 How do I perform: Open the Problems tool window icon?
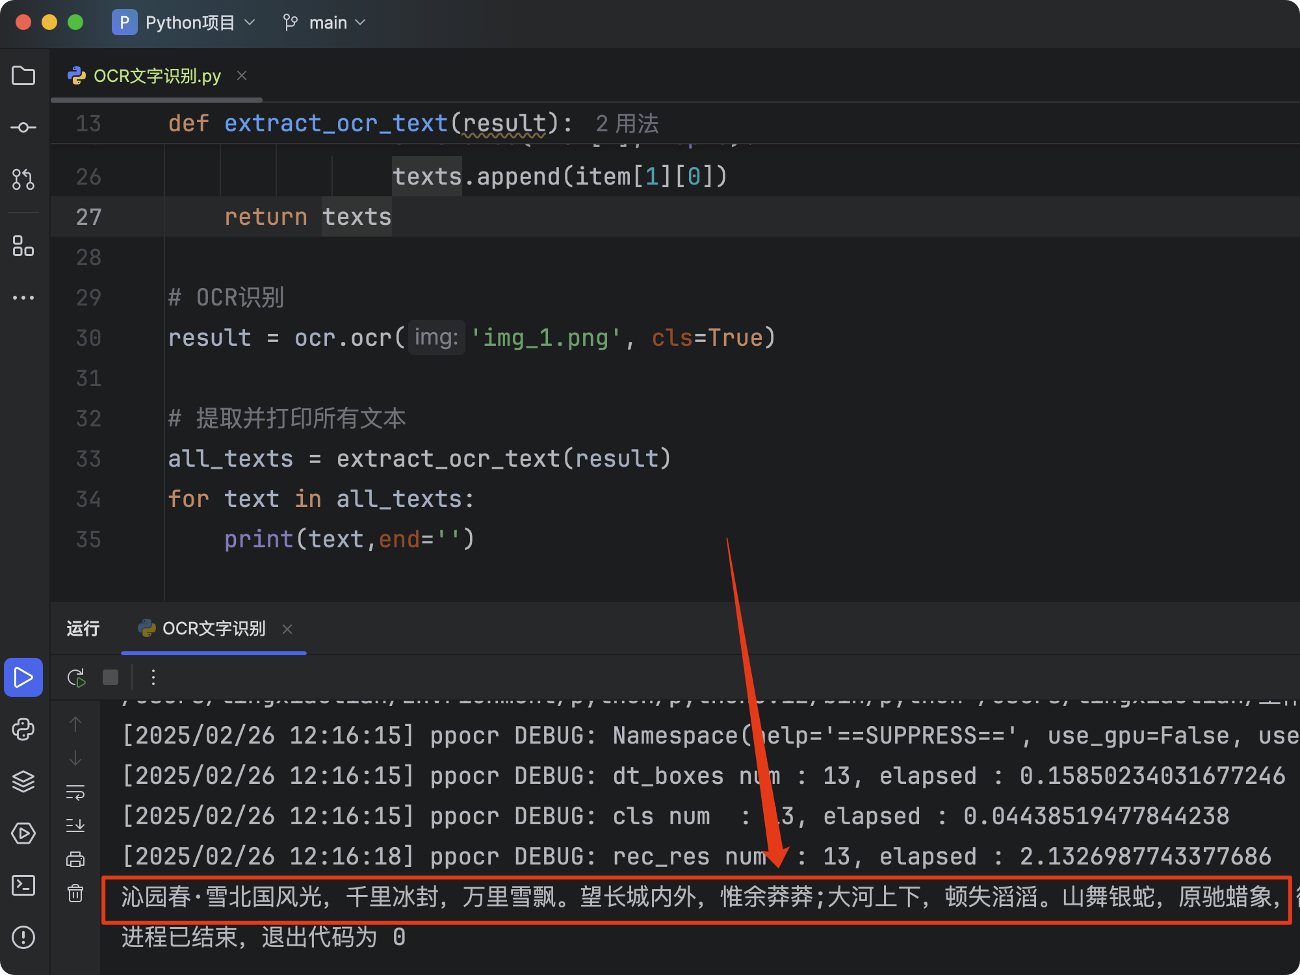click(23, 937)
